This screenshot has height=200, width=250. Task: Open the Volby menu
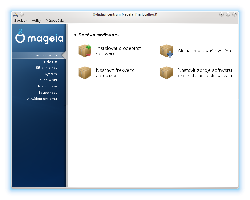pos(36,21)
